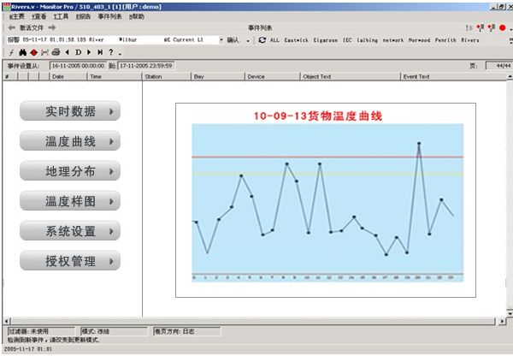Viewport: 513px width, 356px height.
Task: Jump to last page arrow icon
Action: point(100,52)
